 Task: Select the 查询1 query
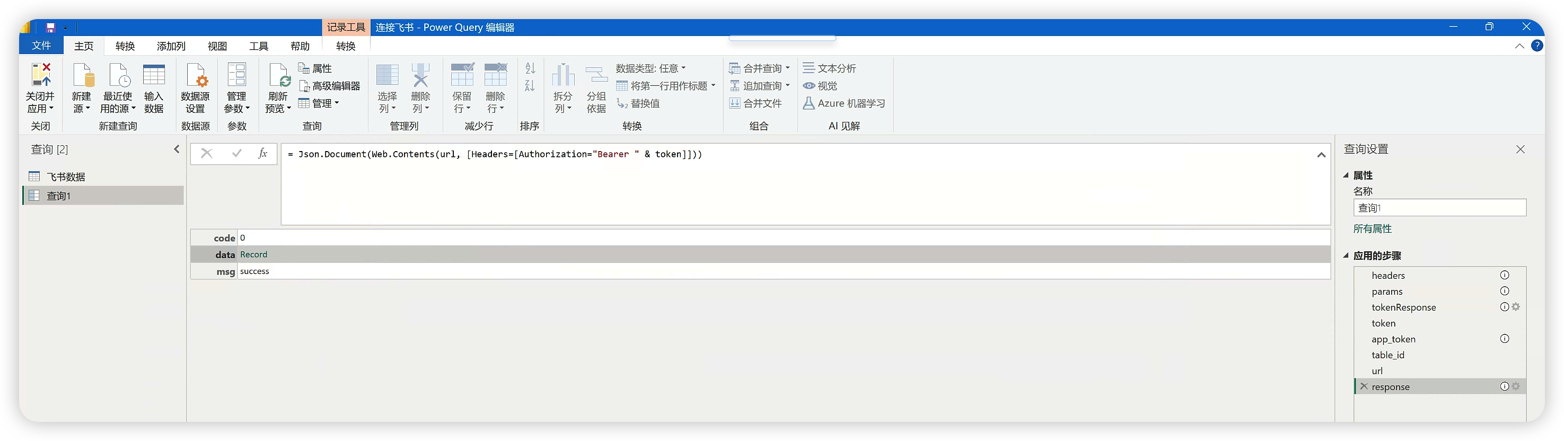(104, 196)
